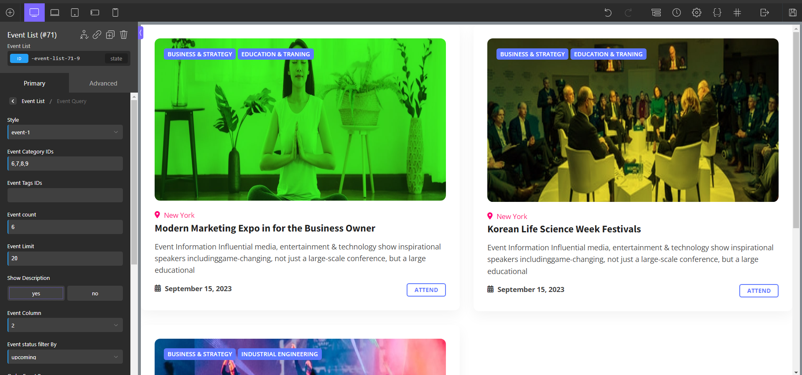Open Event status filter By dropdown

pyautogui.click(x=65, y=357)
